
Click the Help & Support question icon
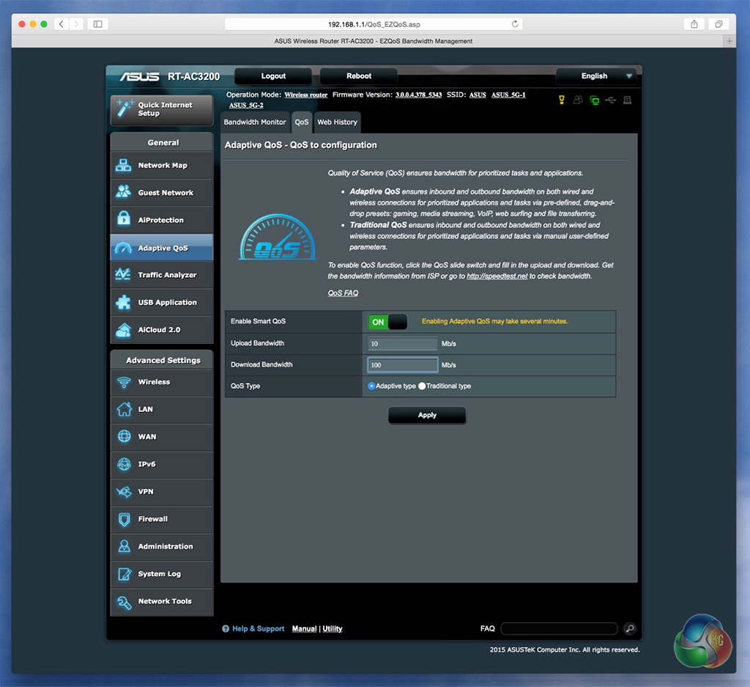coord(226,628)
